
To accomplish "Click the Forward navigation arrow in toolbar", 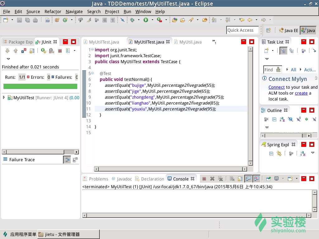I will pyautogui.click(x=264, y=20).
